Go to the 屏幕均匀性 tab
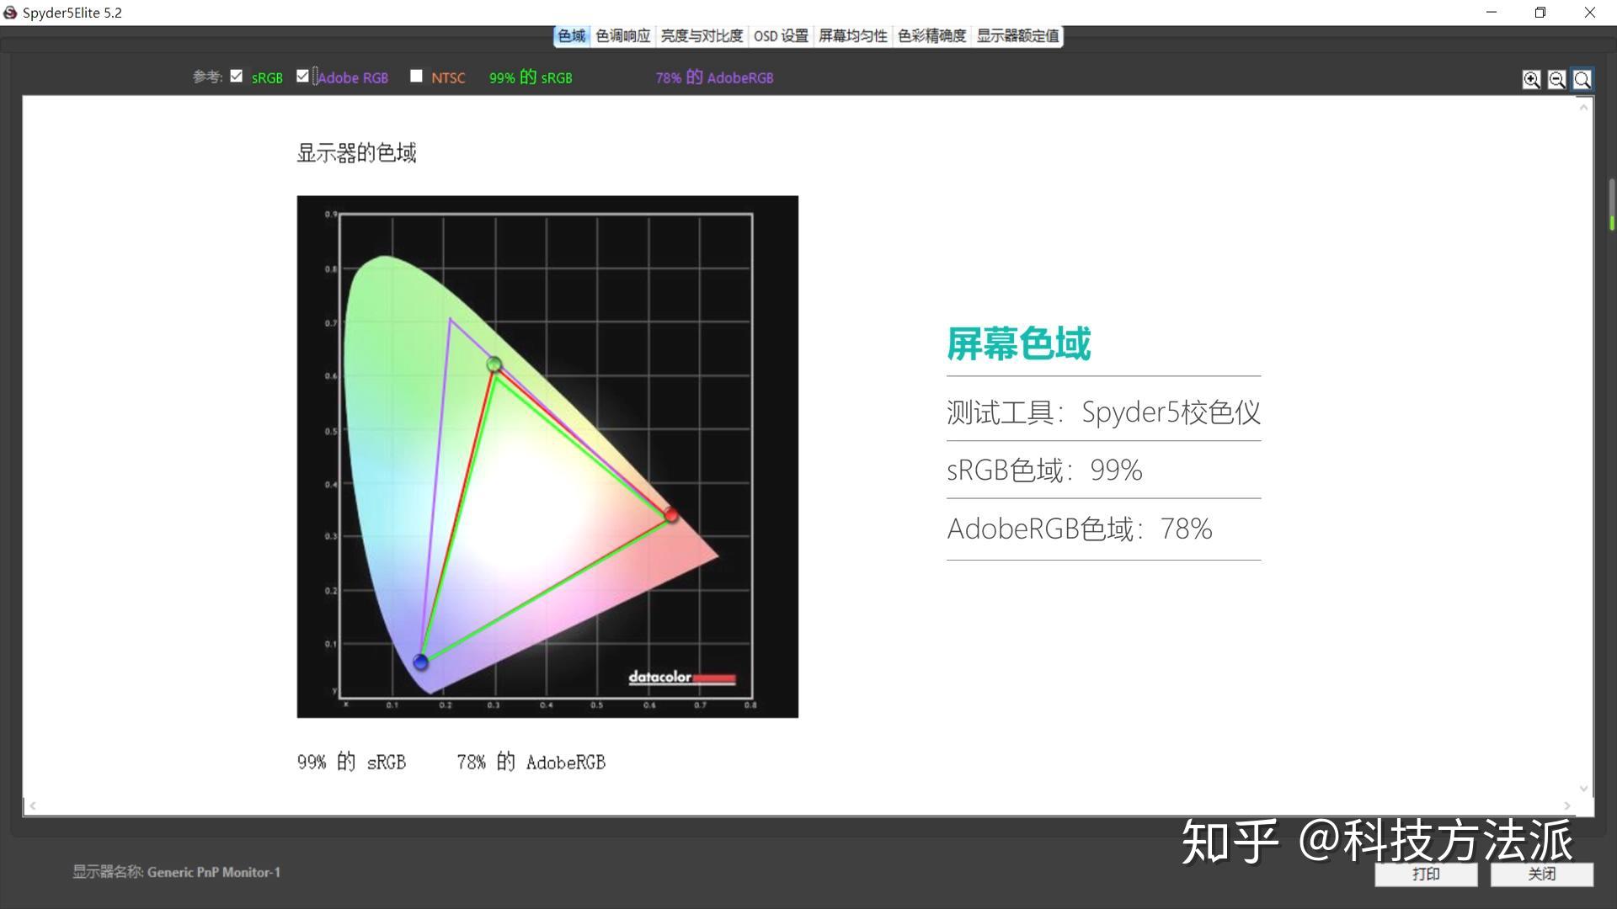 tap(852, 35)
